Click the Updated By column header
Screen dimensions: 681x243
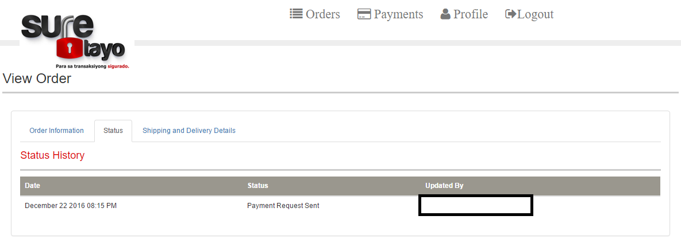click(x=444, y=185)
